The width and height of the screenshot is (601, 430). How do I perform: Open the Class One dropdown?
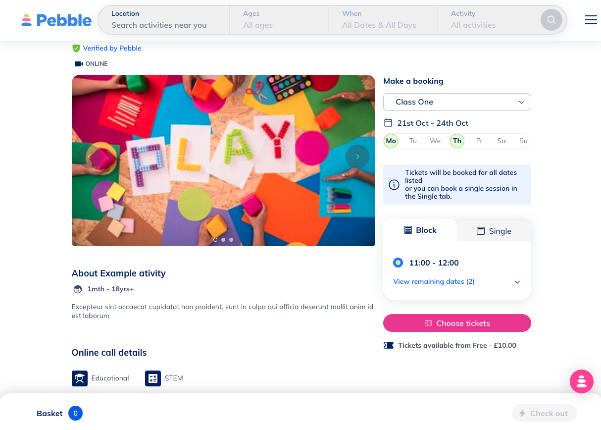pos(457,102)
